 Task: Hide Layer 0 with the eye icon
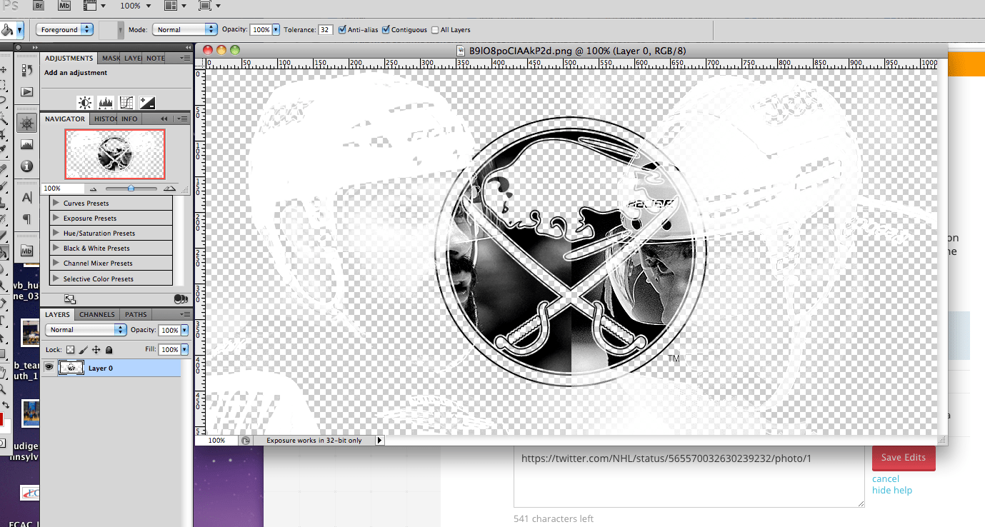49,368
